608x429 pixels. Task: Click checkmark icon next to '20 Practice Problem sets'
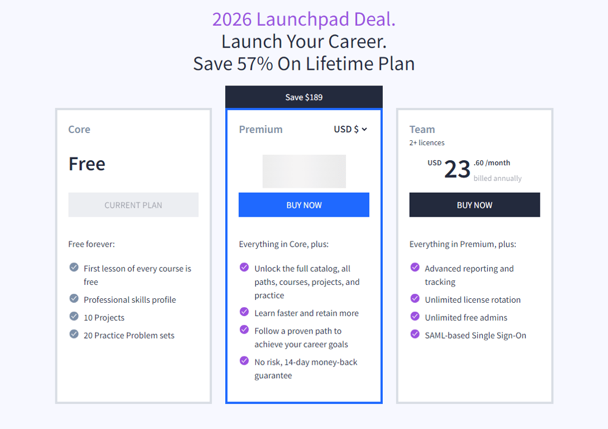tap(74, 334)
